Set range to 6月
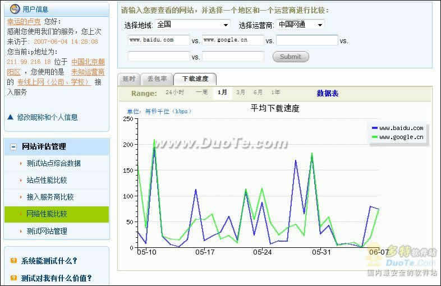 [x=258, y=92]
